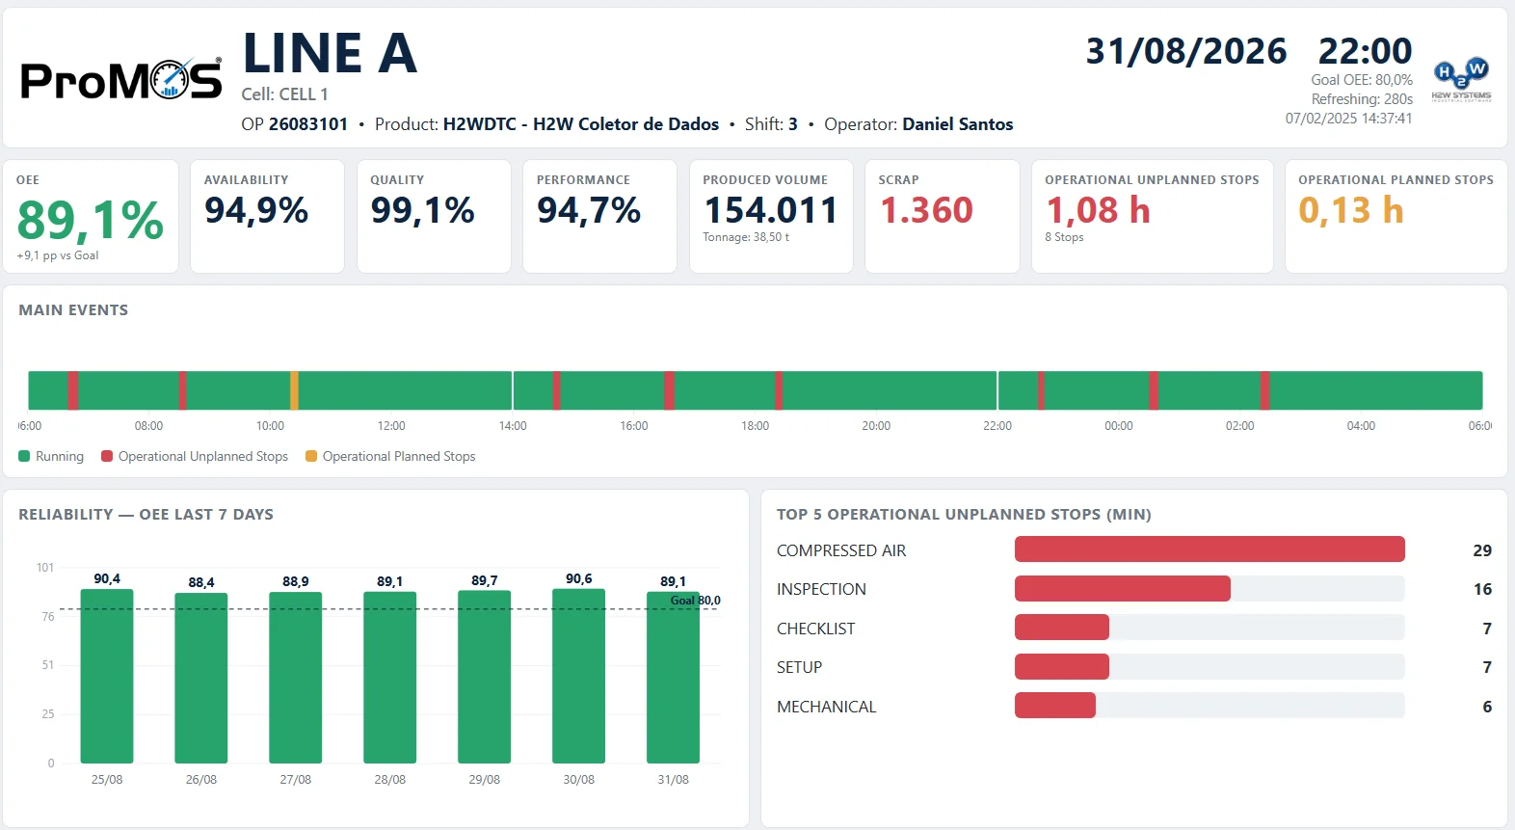Image resolution: width=1515 pixels, height=830 pixels.
Task: Open Operational Unplanned Stops 1,08 h card
Action: coord(1153,217)
